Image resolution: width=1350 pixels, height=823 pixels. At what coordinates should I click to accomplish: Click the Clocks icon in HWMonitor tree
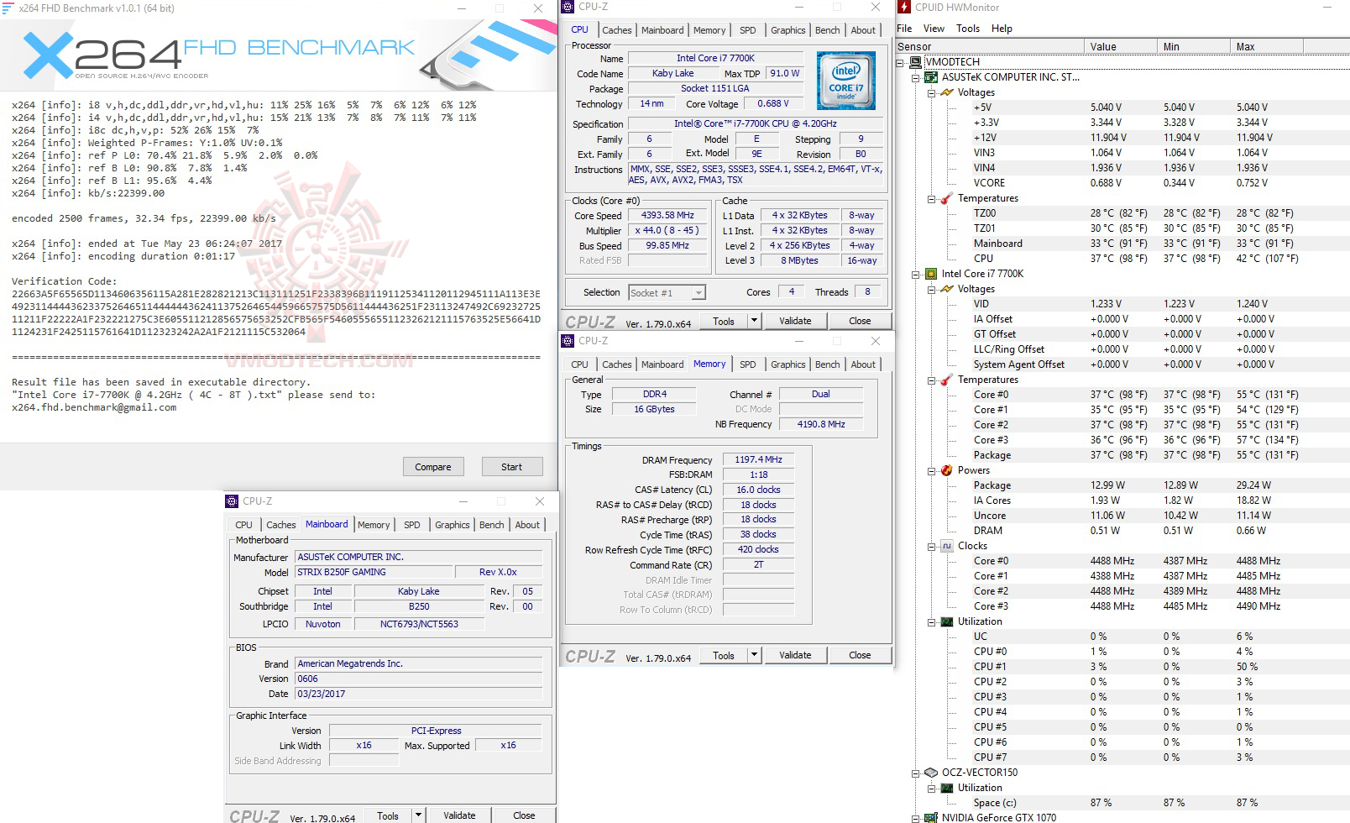tap(947, 546)
